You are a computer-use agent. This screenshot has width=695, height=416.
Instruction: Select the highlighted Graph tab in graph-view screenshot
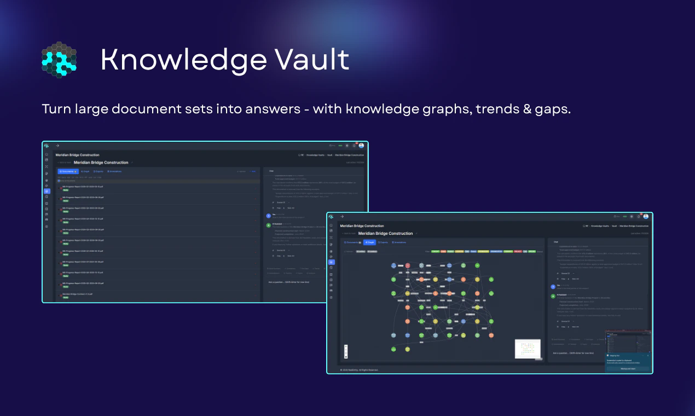coord(369,242)
